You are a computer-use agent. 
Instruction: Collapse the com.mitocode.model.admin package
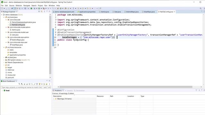click(6, 27)
